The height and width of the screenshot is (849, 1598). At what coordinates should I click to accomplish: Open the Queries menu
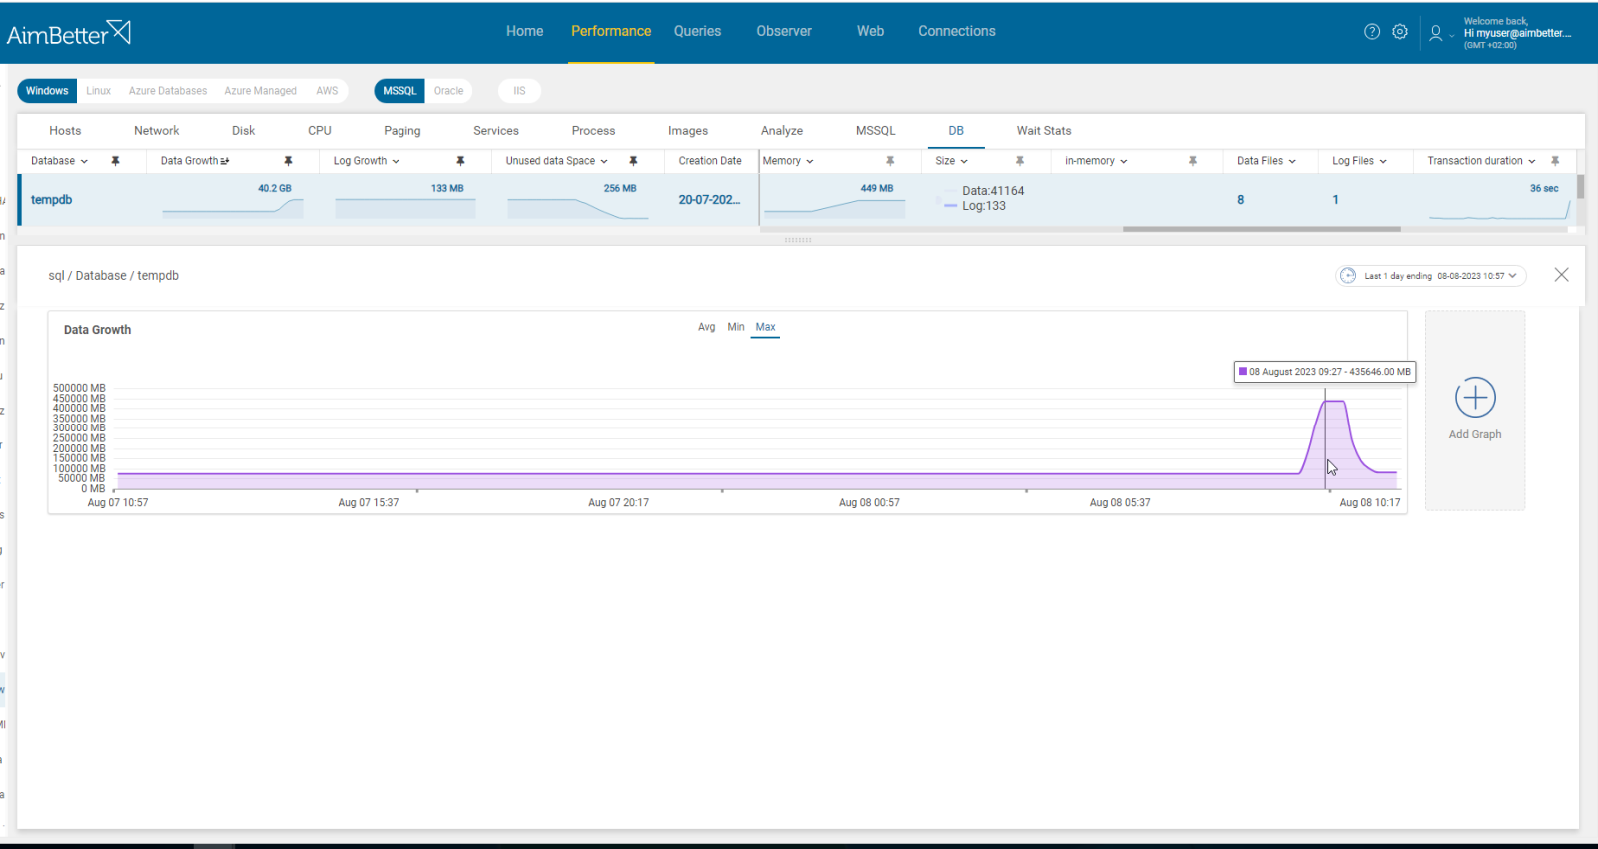[697, 31]
